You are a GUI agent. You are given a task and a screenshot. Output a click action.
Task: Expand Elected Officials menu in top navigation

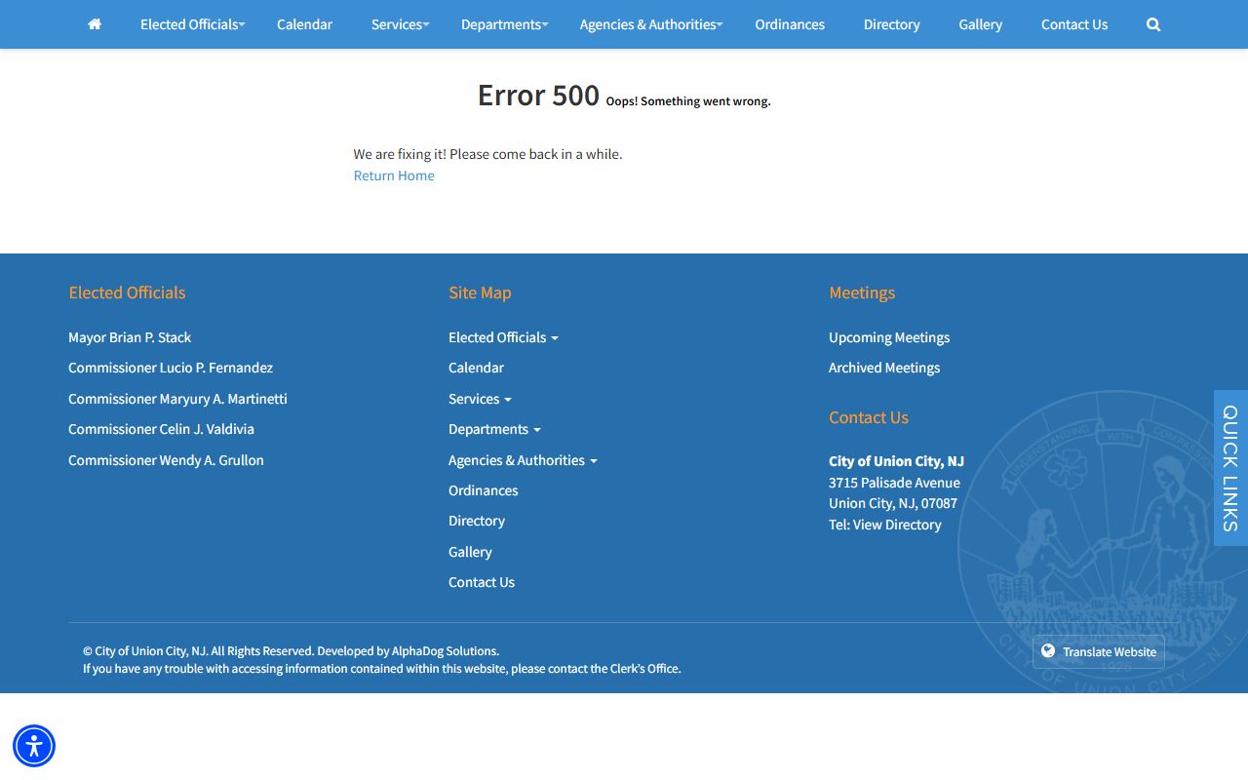click(192, 24)
